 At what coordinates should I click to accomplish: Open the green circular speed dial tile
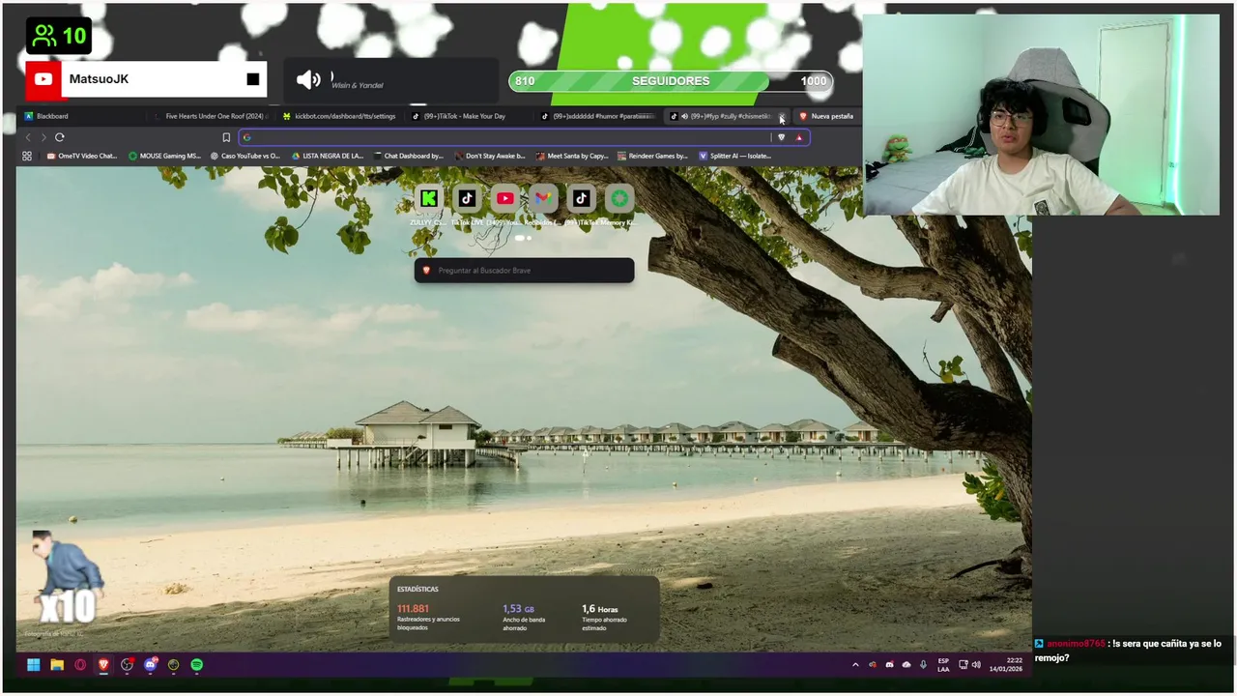pos(619,198)
